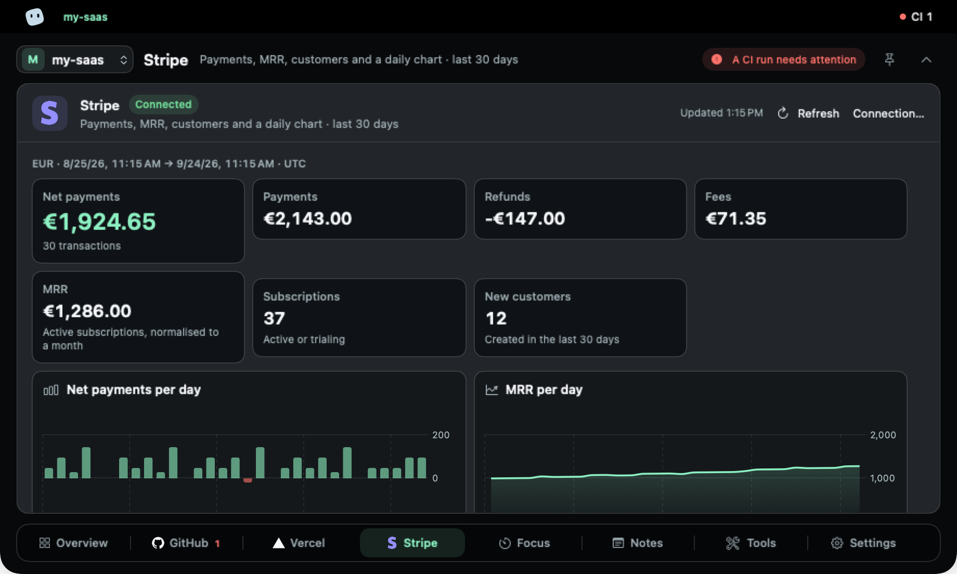Click the red dot in CI alert

(717, 59)
